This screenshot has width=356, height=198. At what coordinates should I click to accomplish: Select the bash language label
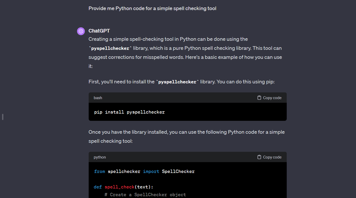point(98,98)
